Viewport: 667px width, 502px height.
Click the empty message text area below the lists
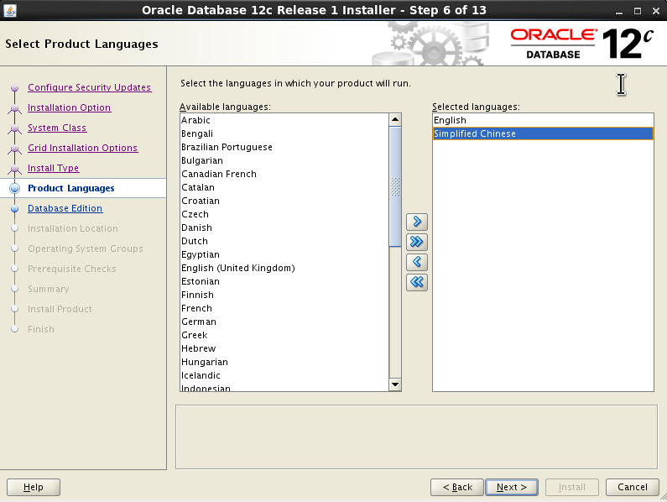point(416,437)
